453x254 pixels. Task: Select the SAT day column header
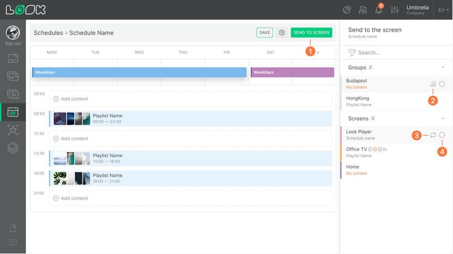[271, 52]
